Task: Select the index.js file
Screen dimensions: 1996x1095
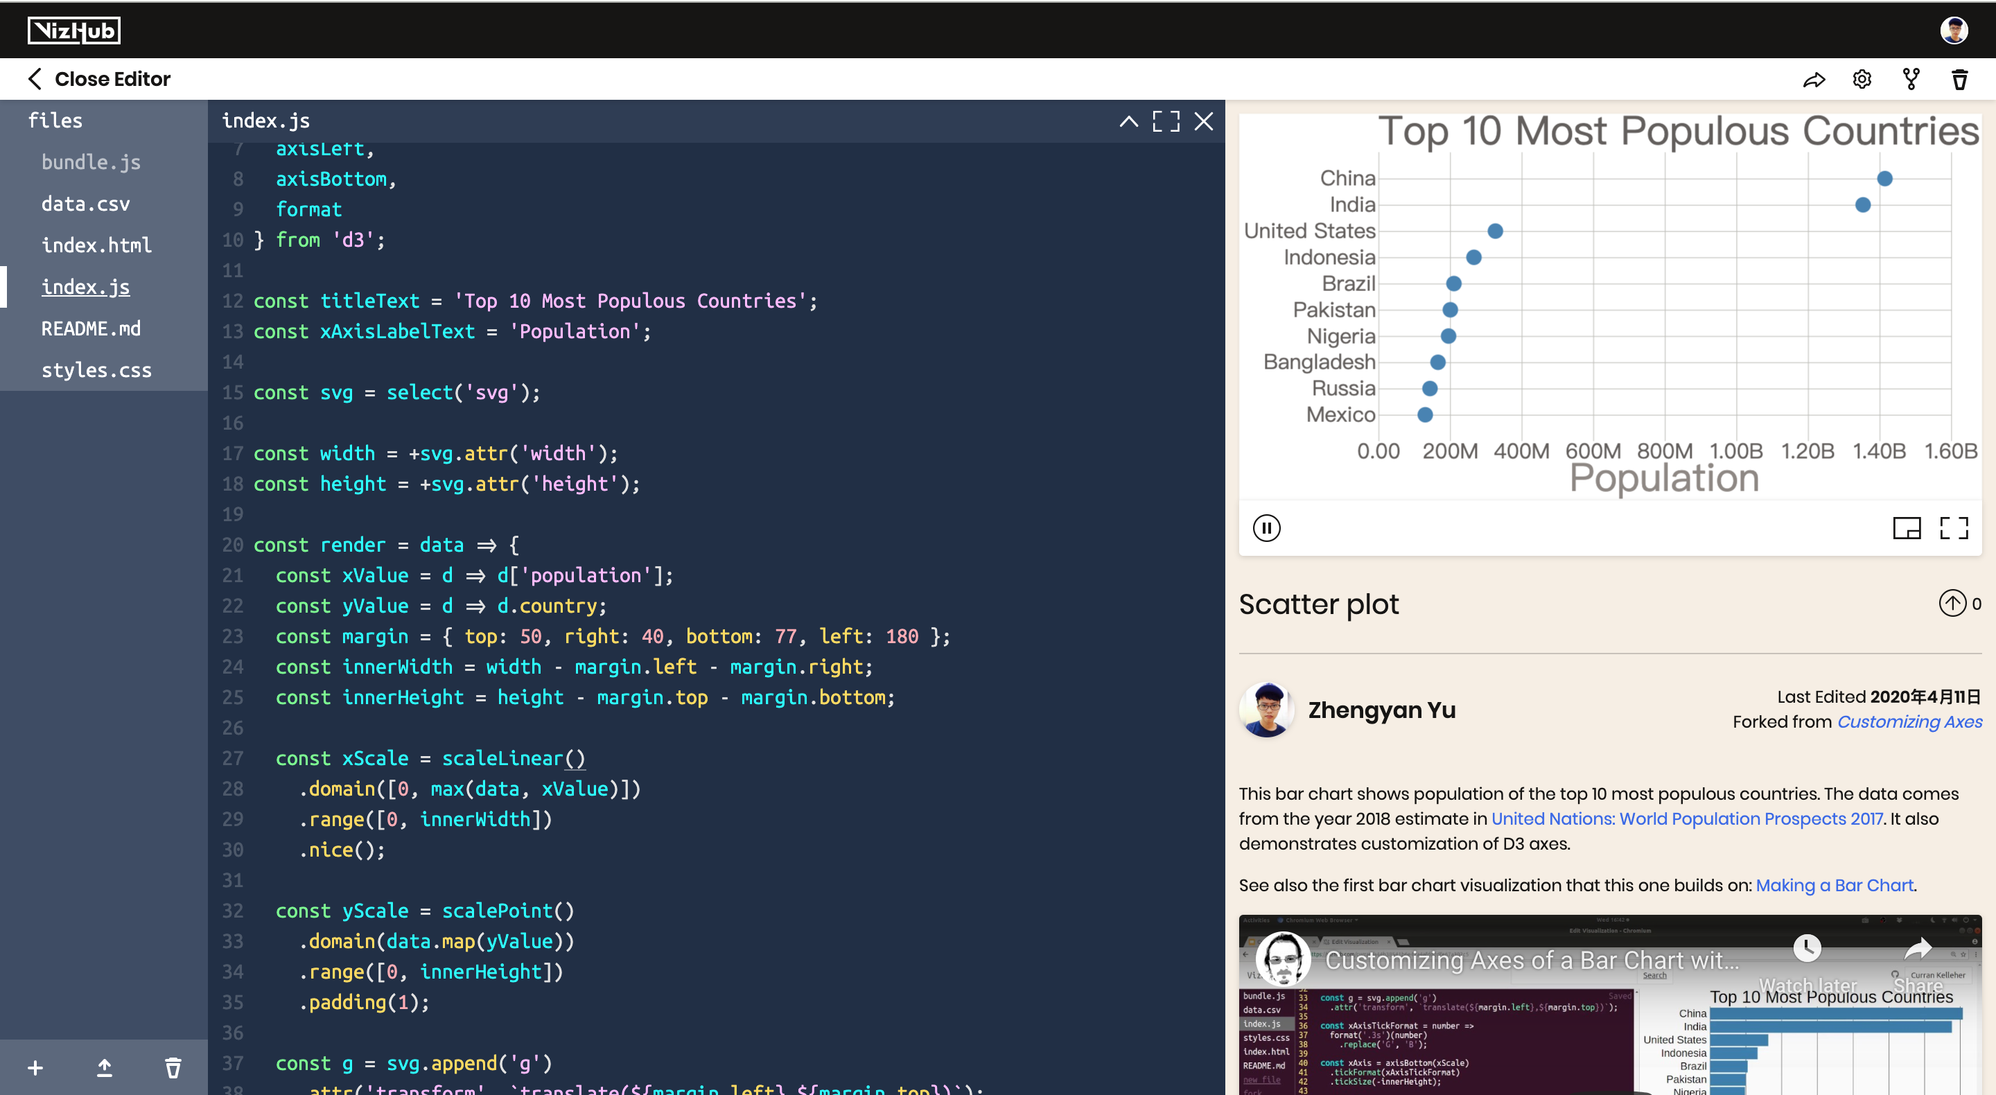Action: (85, 287)
